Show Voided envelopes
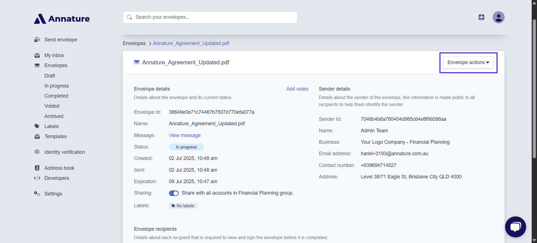Viewport: 537px width, 243px height. (52, 106)
